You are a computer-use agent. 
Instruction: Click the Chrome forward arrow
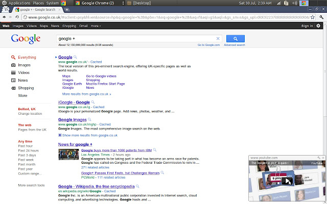pos(10,17)
